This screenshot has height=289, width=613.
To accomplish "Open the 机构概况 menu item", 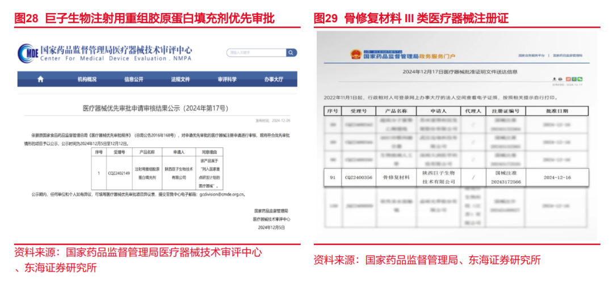I will pyautogui.click(x=87, y=79).
